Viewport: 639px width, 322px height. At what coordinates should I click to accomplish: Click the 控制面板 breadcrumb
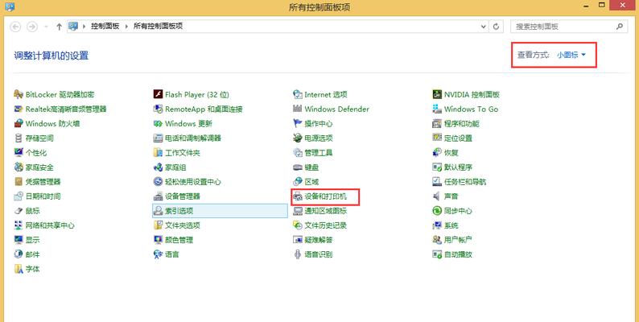point(105,26)
